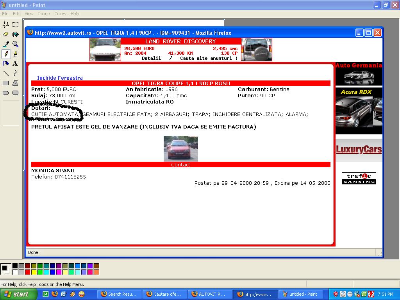The width and height of the screenshot is (400, 300).
Task: Open the Image menu
Action: pos(44,14)
